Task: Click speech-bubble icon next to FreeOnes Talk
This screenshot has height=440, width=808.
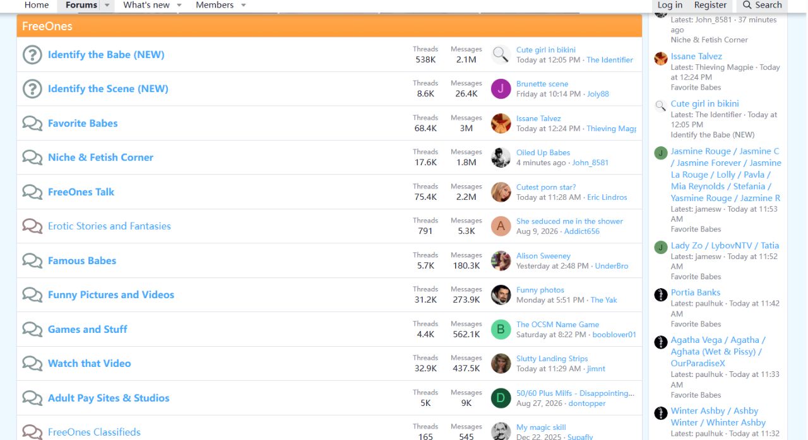Action: point(32,192)
